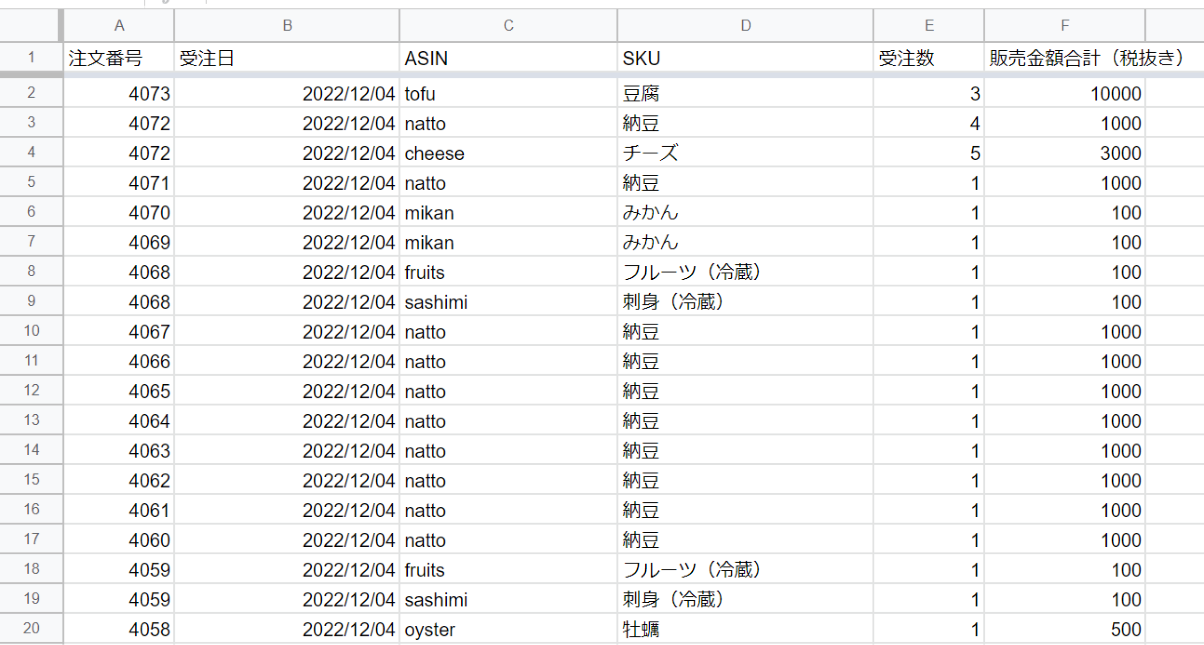Select the 注文番号 header cell

(x=119, y=58)
